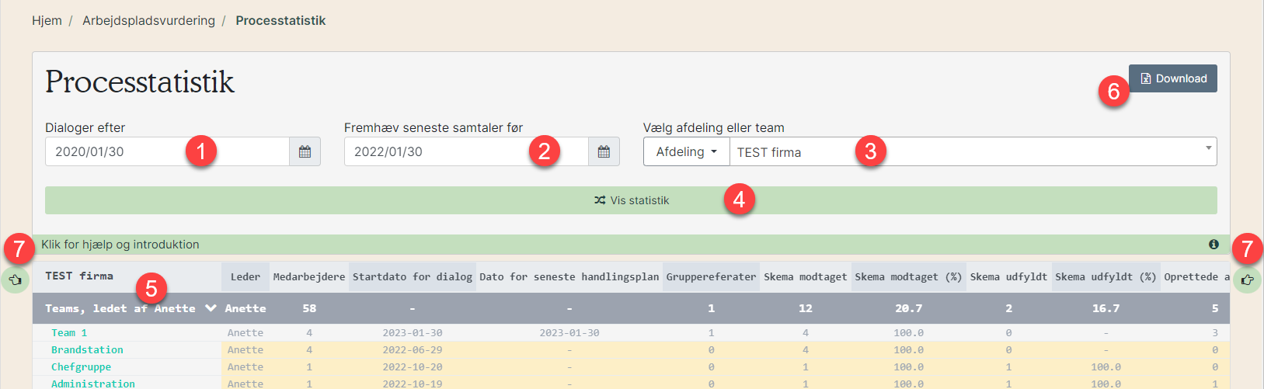Image resolution: width=1264 pixels, height=389 pixels.
Task: Download the statistics spreadsheet
Action: [x=1172, y=78]
